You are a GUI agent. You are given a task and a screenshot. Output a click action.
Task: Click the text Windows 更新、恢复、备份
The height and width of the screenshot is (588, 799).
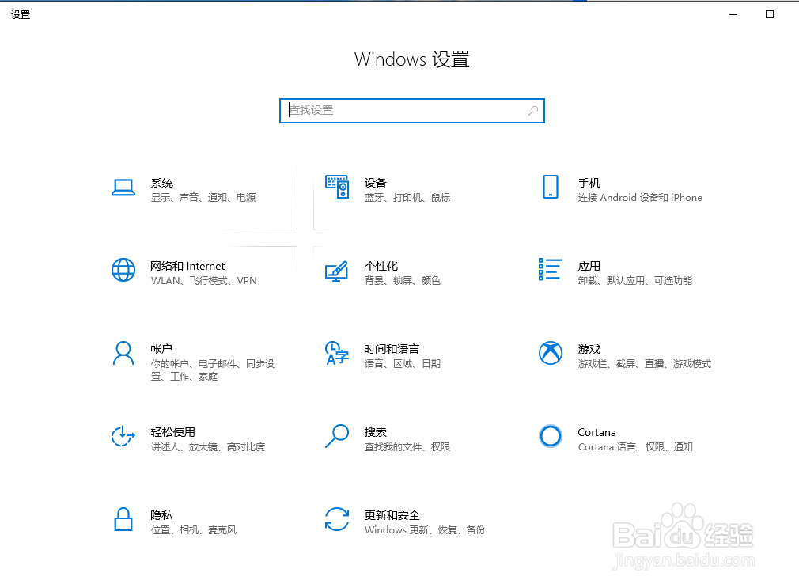pyautogui.click(x=425, y=530)
